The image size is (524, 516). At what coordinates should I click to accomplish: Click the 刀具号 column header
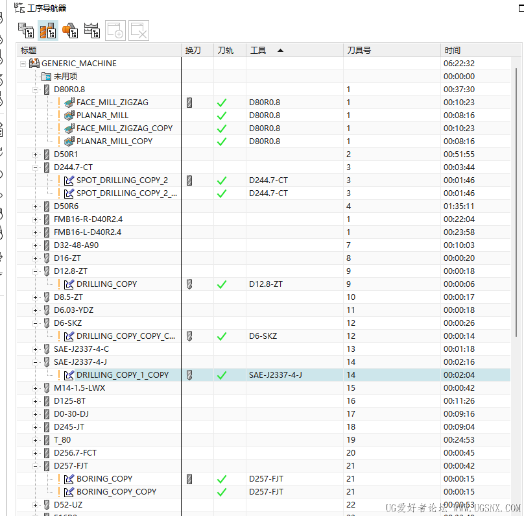click(359, 51)
